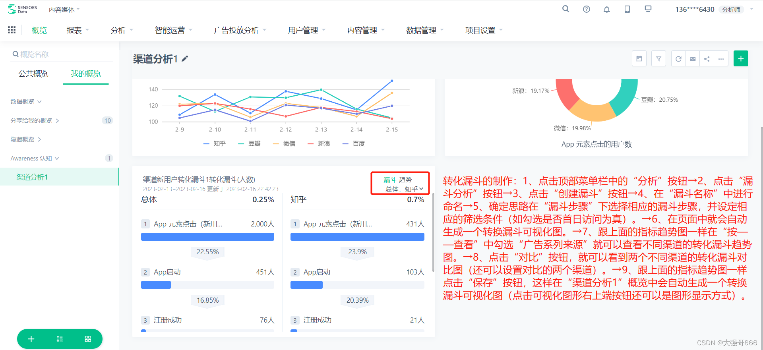This screenshot has height=350, width=763.
Task: Click the search icon beside 概览名称
Action: coord(15,54)
